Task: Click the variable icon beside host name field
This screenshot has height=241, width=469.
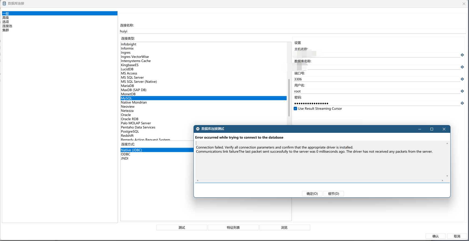Action: (462, 55)
